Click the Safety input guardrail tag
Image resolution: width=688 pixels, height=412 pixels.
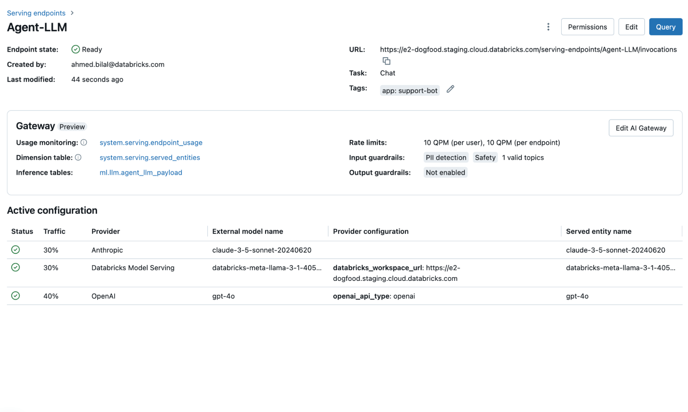point(485,157)
